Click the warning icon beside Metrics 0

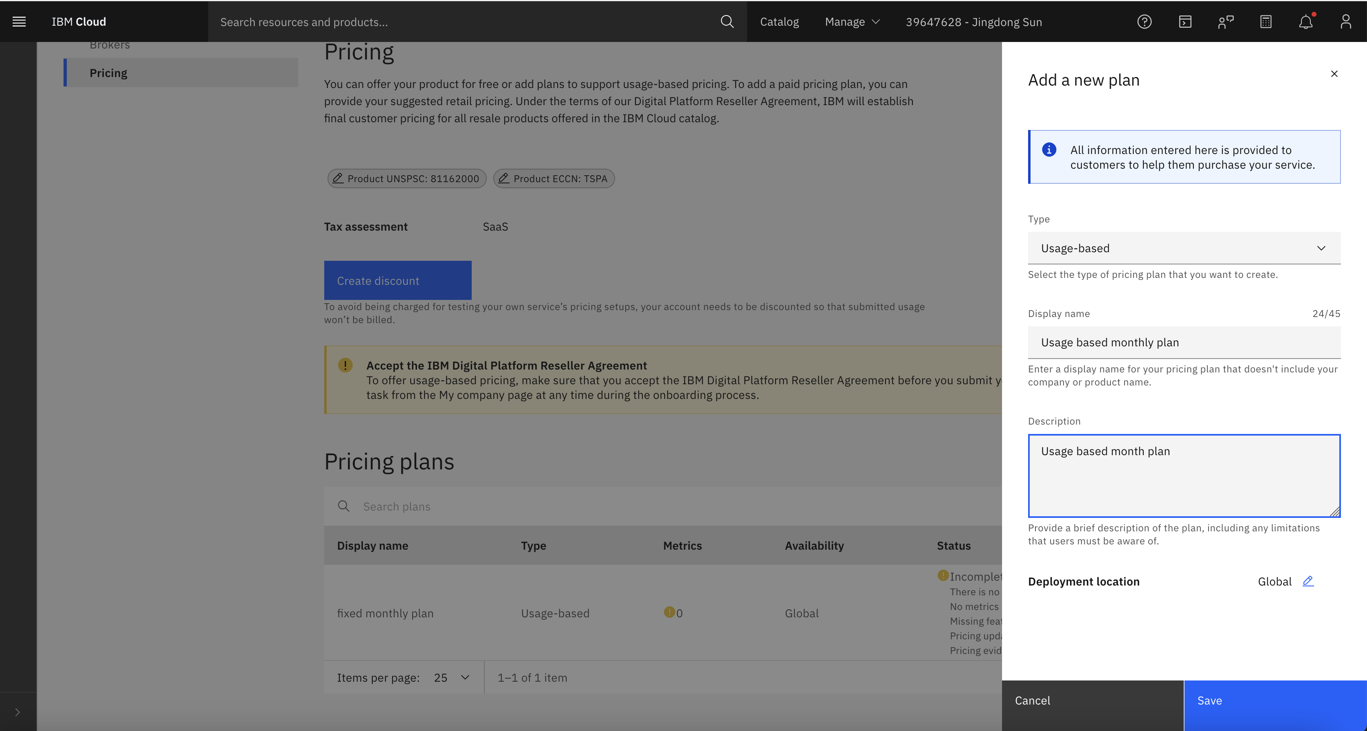(669, 612)
